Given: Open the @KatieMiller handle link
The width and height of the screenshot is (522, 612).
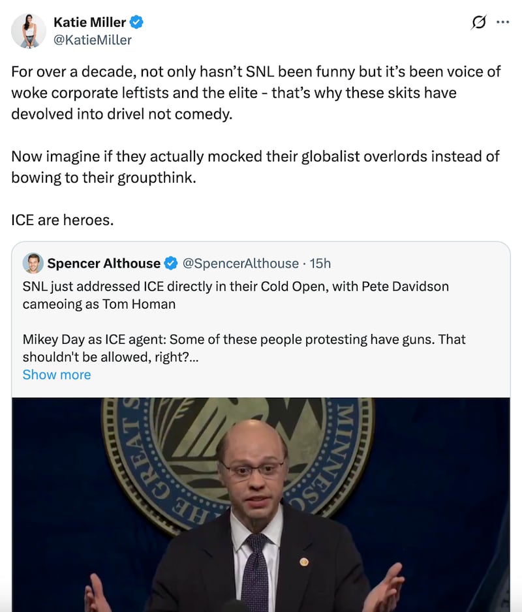Looking at the screenshot, I should click(93, 40).
